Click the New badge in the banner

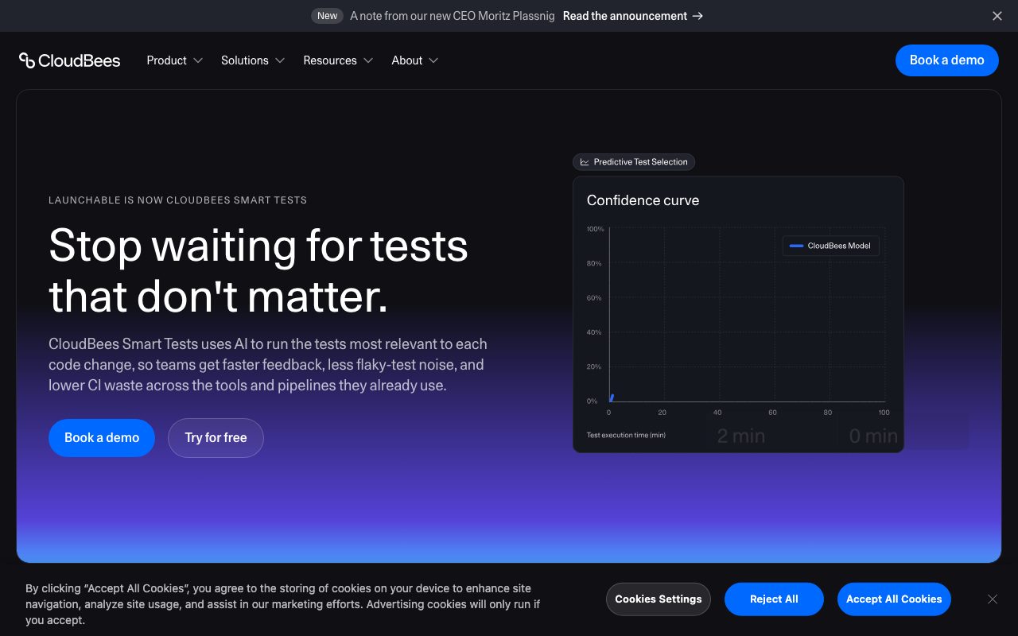pos(328,16)
